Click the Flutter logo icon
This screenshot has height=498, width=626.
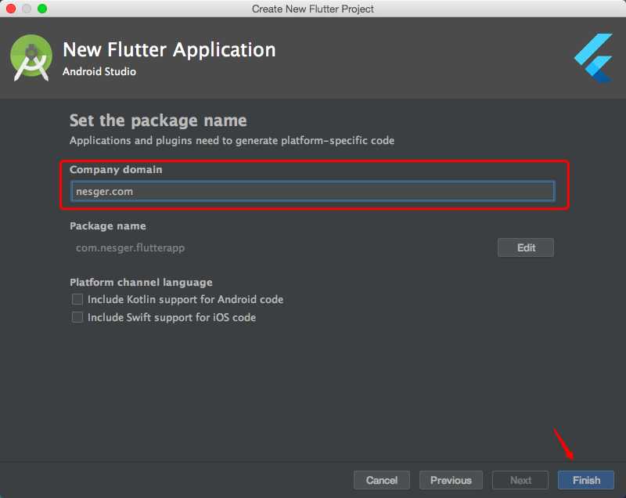pyautogui.click(x=593, y=58)
